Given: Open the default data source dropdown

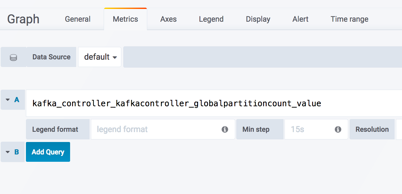Looking at the screenshot, I should point(100,57).
